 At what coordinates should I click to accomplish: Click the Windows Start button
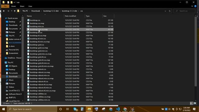click(x=3, y=109)
